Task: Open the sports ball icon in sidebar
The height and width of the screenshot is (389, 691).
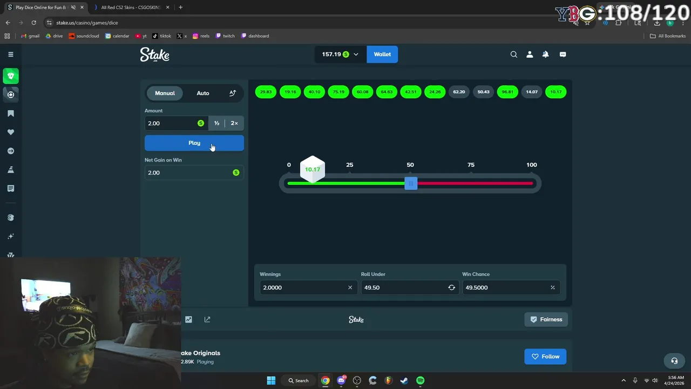Action: click(10, 95)
